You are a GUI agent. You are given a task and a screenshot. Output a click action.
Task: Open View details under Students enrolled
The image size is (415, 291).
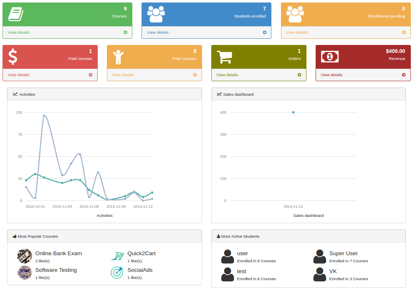point(158,32)
